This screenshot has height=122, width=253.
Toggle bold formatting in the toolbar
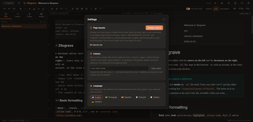coord(21,9)
